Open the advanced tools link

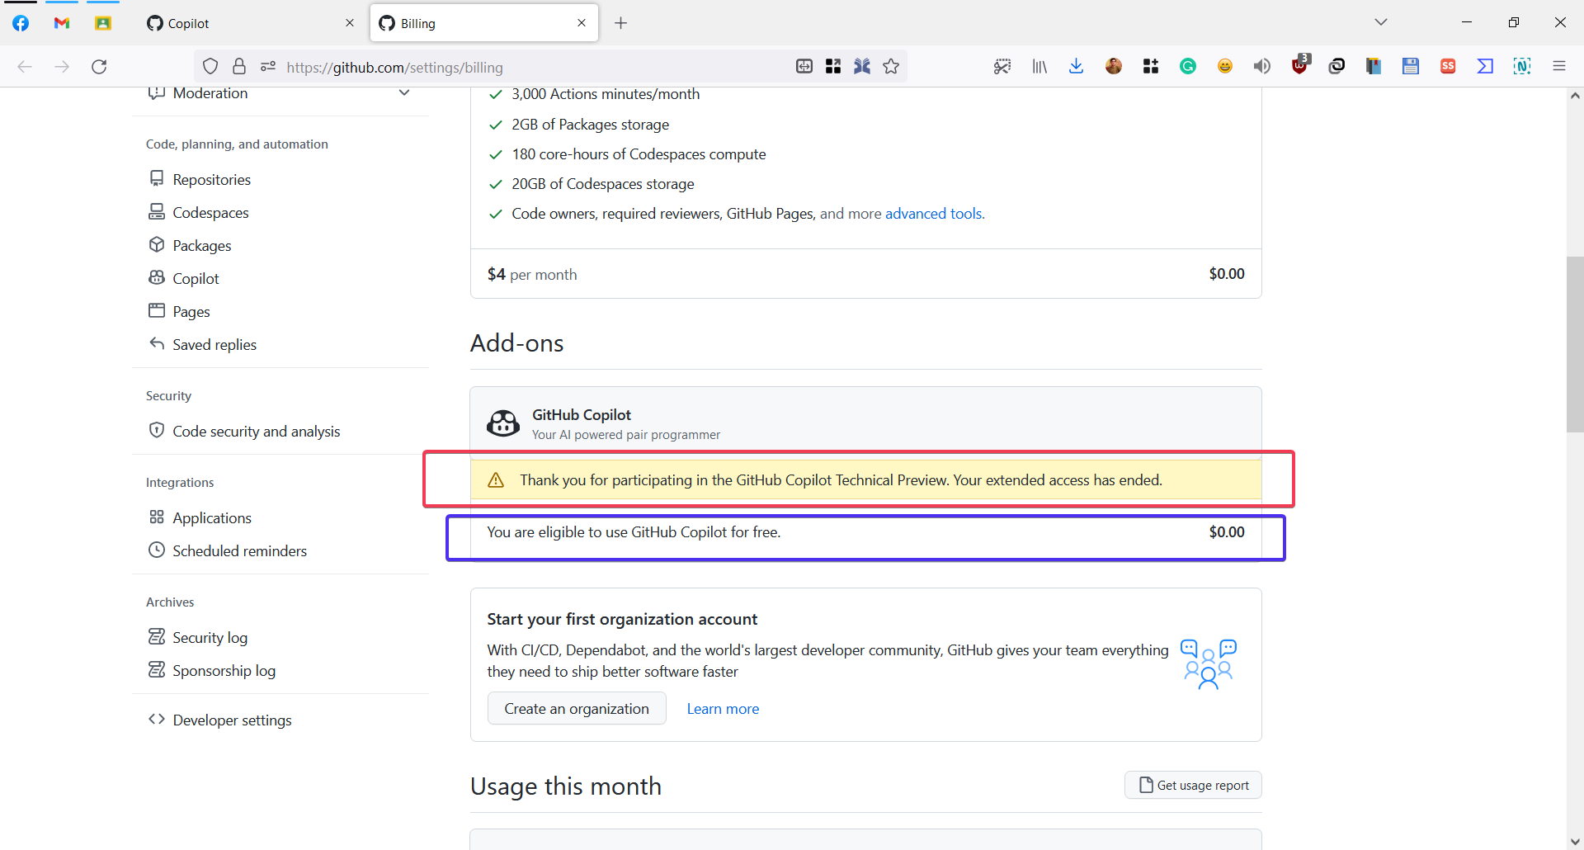click(932, 213)
